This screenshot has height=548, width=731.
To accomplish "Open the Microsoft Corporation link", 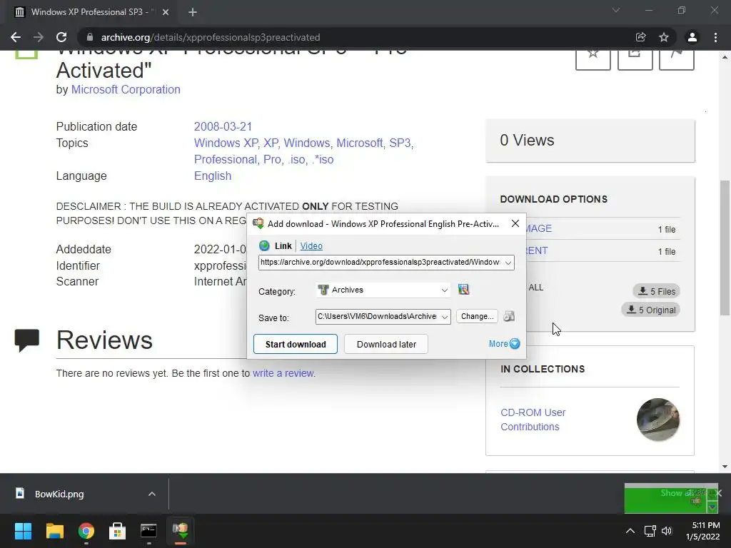I will (x=126, y=89).
